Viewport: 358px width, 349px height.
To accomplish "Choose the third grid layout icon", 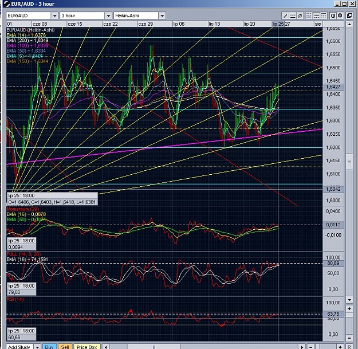I will [324, 15].
